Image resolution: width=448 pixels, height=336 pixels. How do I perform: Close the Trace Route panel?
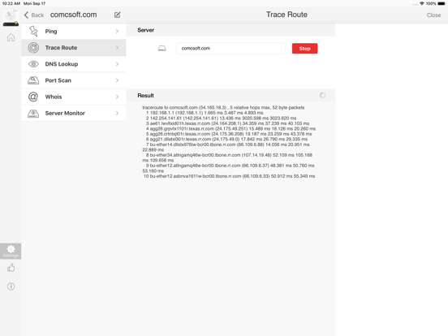click(x=433, y=15)
